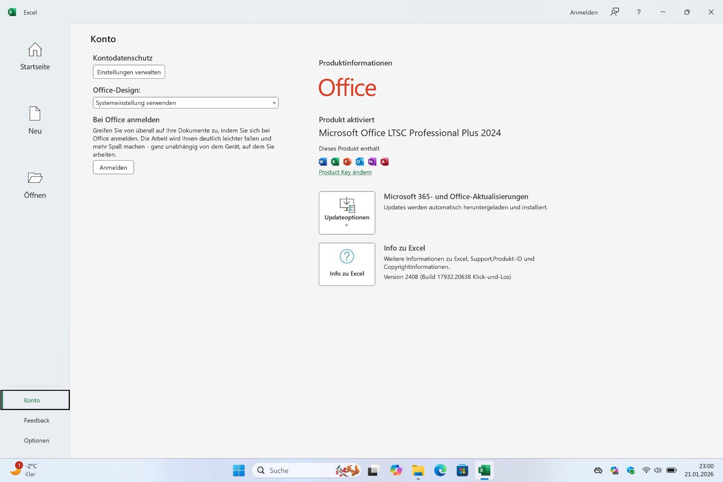Open the Startseite home page
Image resolution: width=723 pixels, height=482 pixels.
point(35,56)
